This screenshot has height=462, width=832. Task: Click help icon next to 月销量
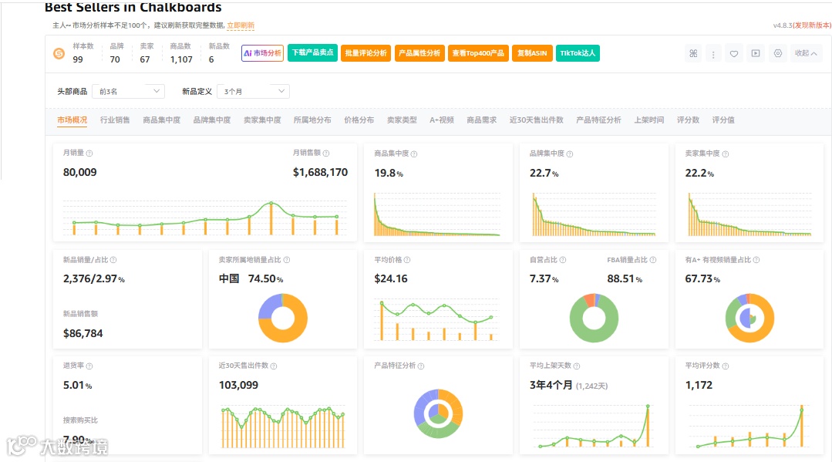coord(89,153)
